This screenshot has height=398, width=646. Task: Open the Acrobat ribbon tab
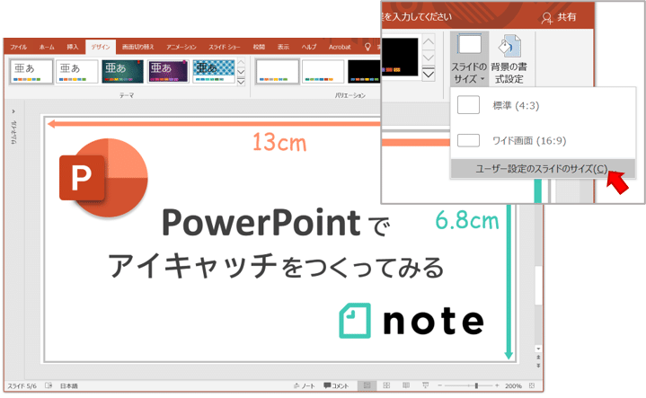340,47
